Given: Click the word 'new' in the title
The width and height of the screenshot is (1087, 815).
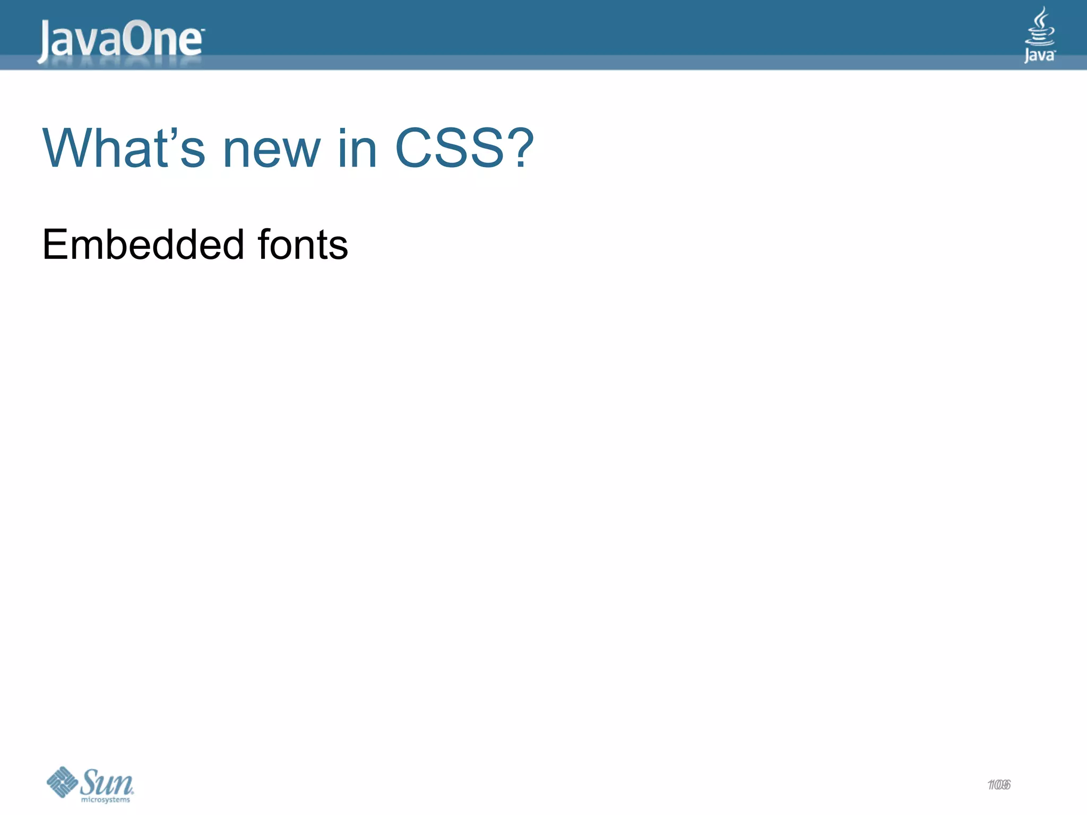Looking at the screenshot, I should pos(272,153).
